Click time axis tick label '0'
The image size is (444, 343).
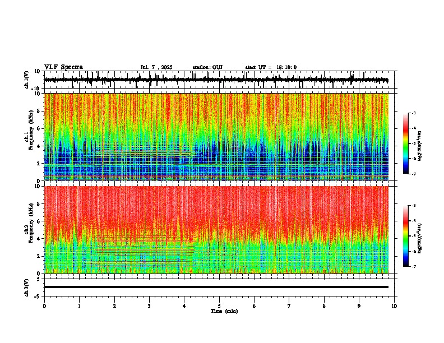(x=44, y=306)
